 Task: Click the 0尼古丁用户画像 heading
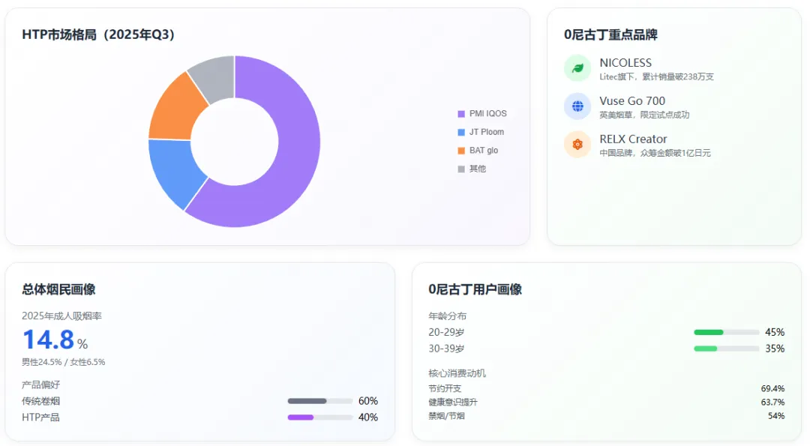(475, 289)
